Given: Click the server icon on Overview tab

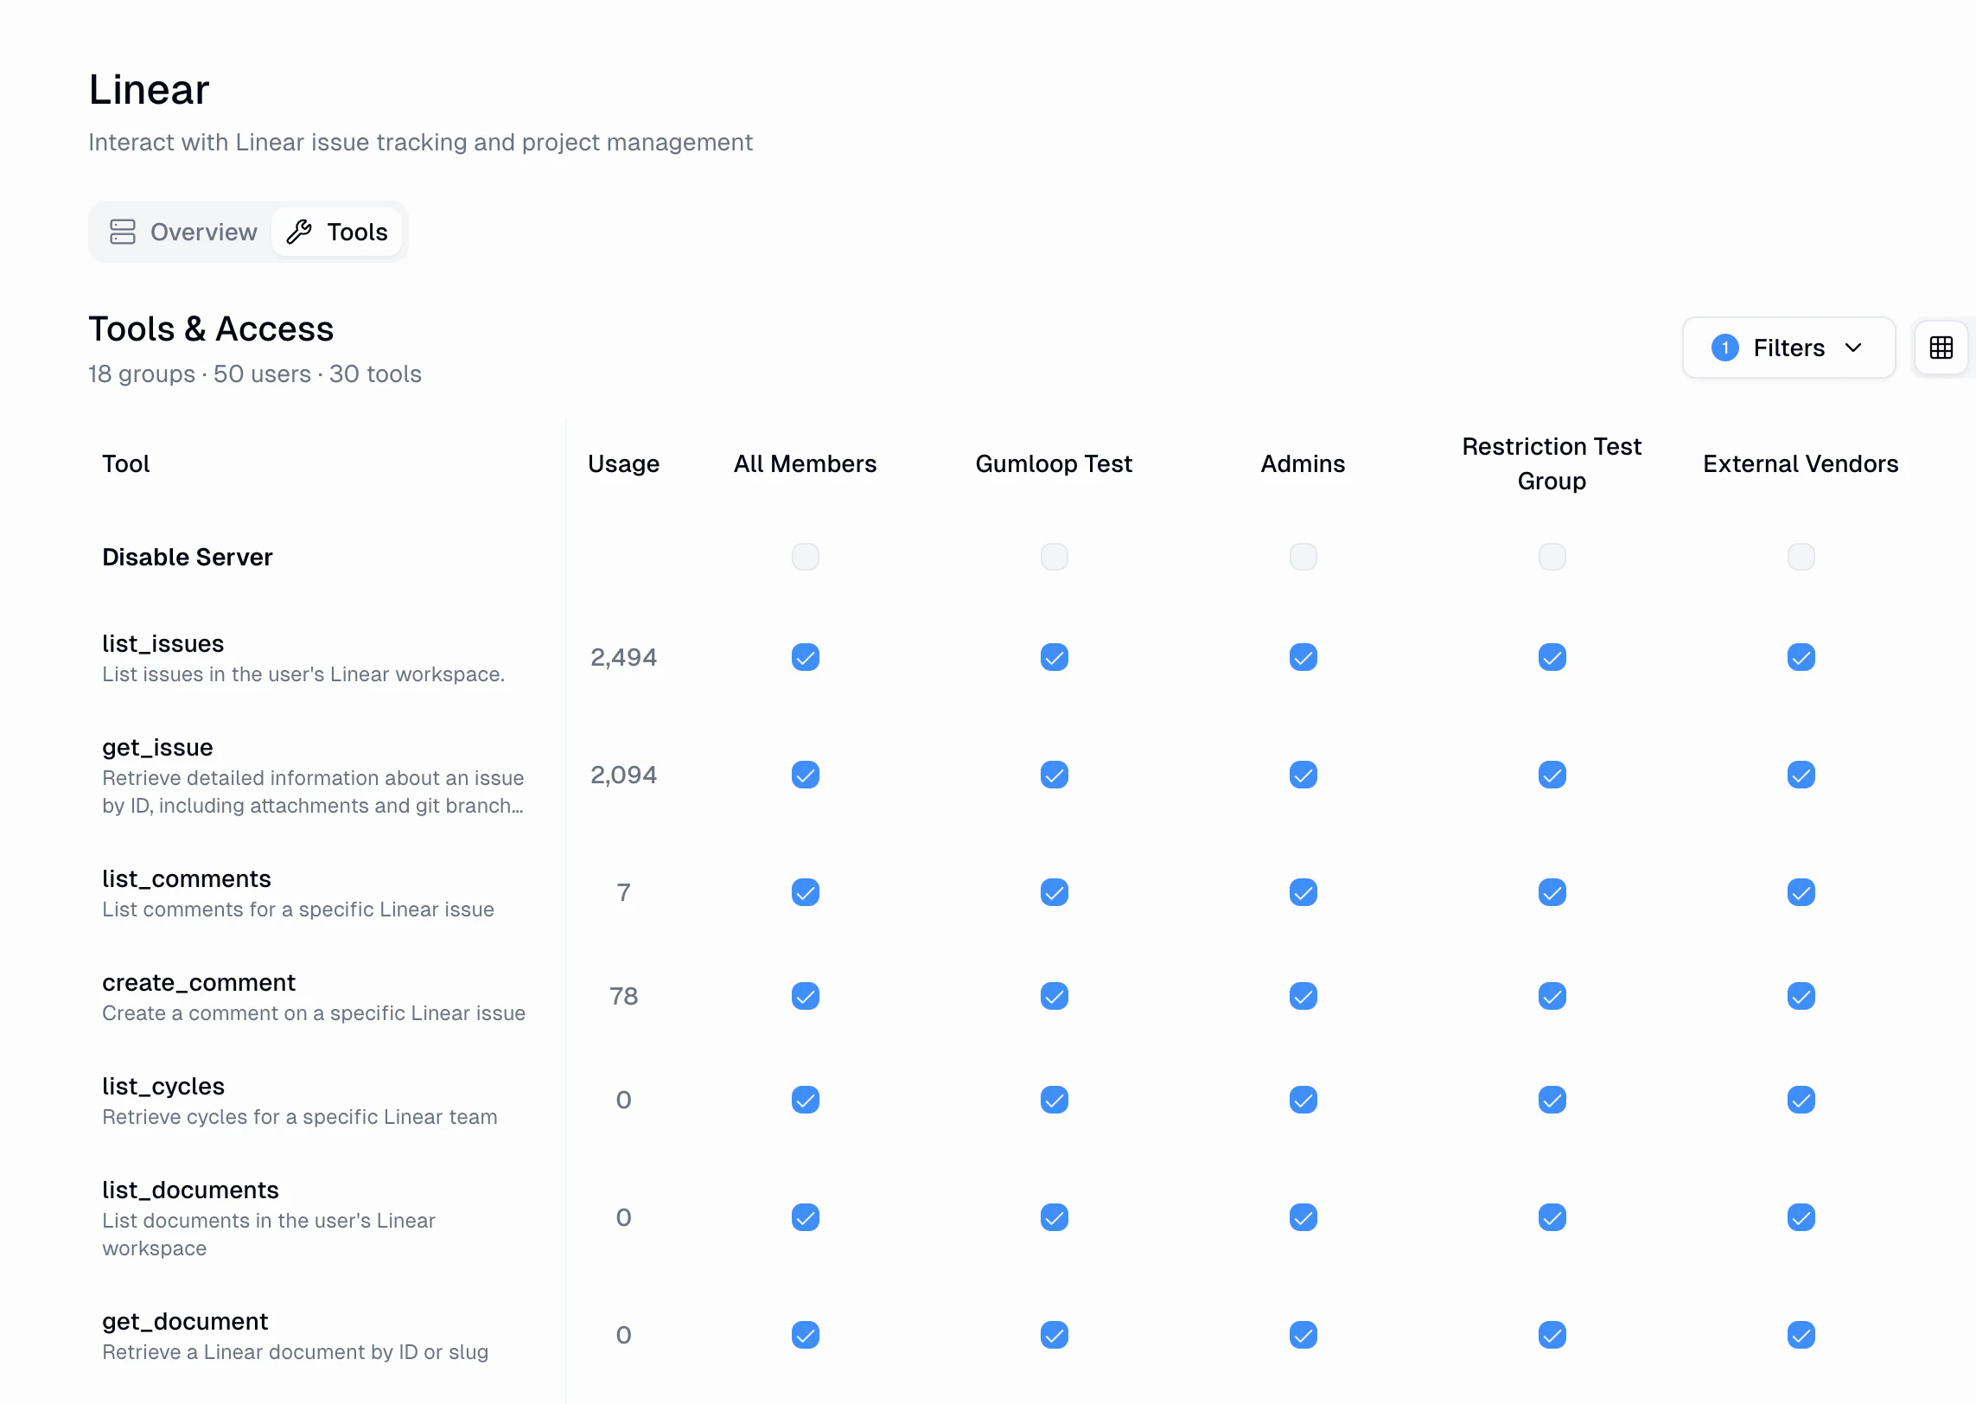Looking at the screenshot, I should coord(123,232).
